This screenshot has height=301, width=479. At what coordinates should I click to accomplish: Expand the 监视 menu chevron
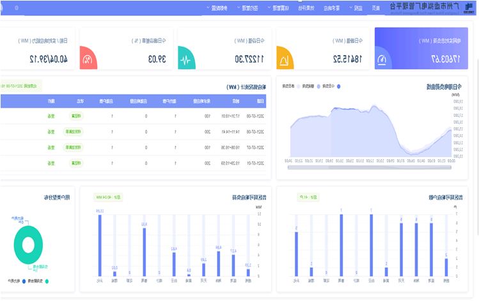(350, 7)
